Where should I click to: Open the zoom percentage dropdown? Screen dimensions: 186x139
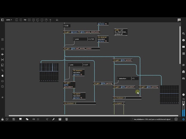click(x=9, y=20)
